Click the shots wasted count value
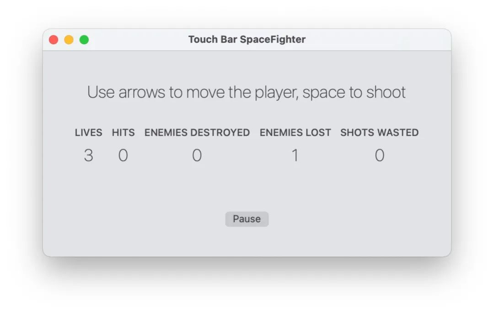This screenshot has height=313, width=494. [x=379, y=156]
